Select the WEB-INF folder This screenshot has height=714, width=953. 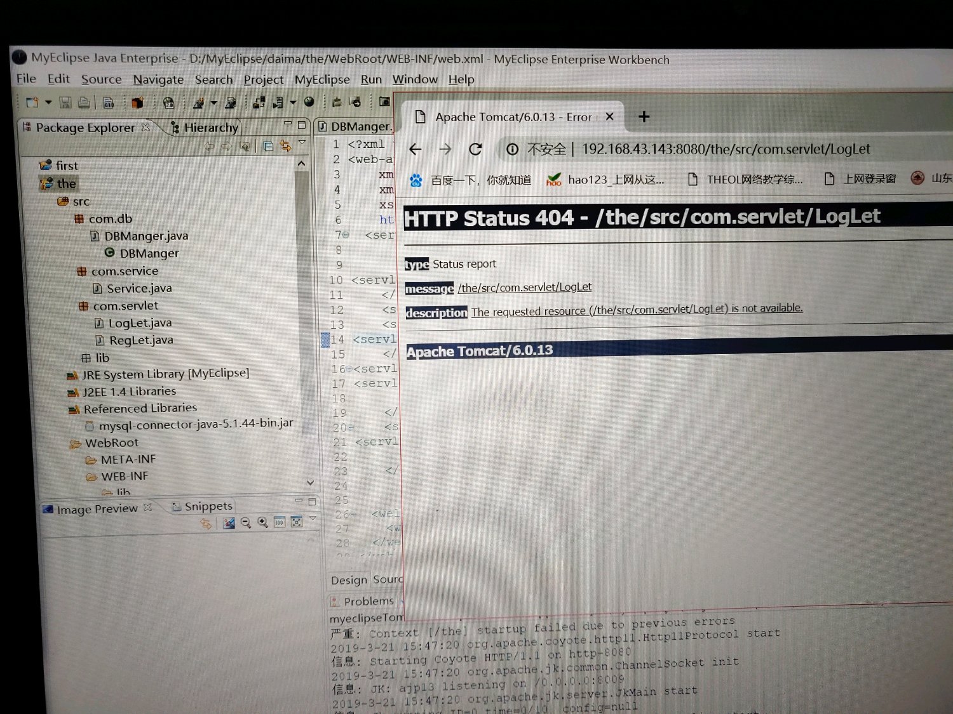118,477
